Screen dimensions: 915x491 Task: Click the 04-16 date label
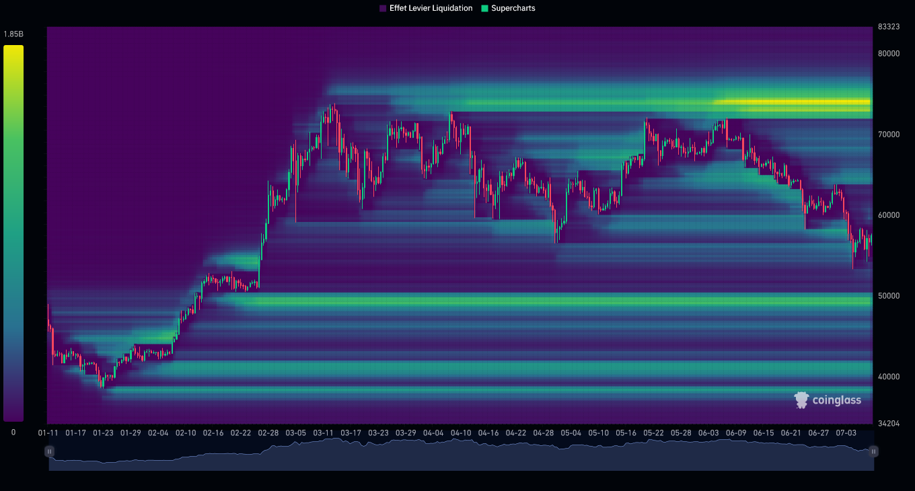pyautogui.click(x=488, y=433)
